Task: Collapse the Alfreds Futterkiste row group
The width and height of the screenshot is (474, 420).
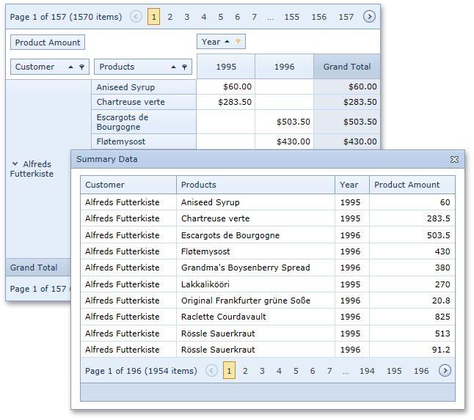Action: 15,164
